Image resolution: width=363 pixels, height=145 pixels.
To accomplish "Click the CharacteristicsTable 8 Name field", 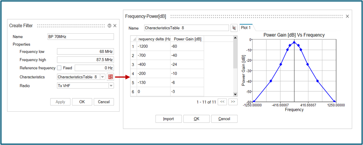I will [186, 28].
